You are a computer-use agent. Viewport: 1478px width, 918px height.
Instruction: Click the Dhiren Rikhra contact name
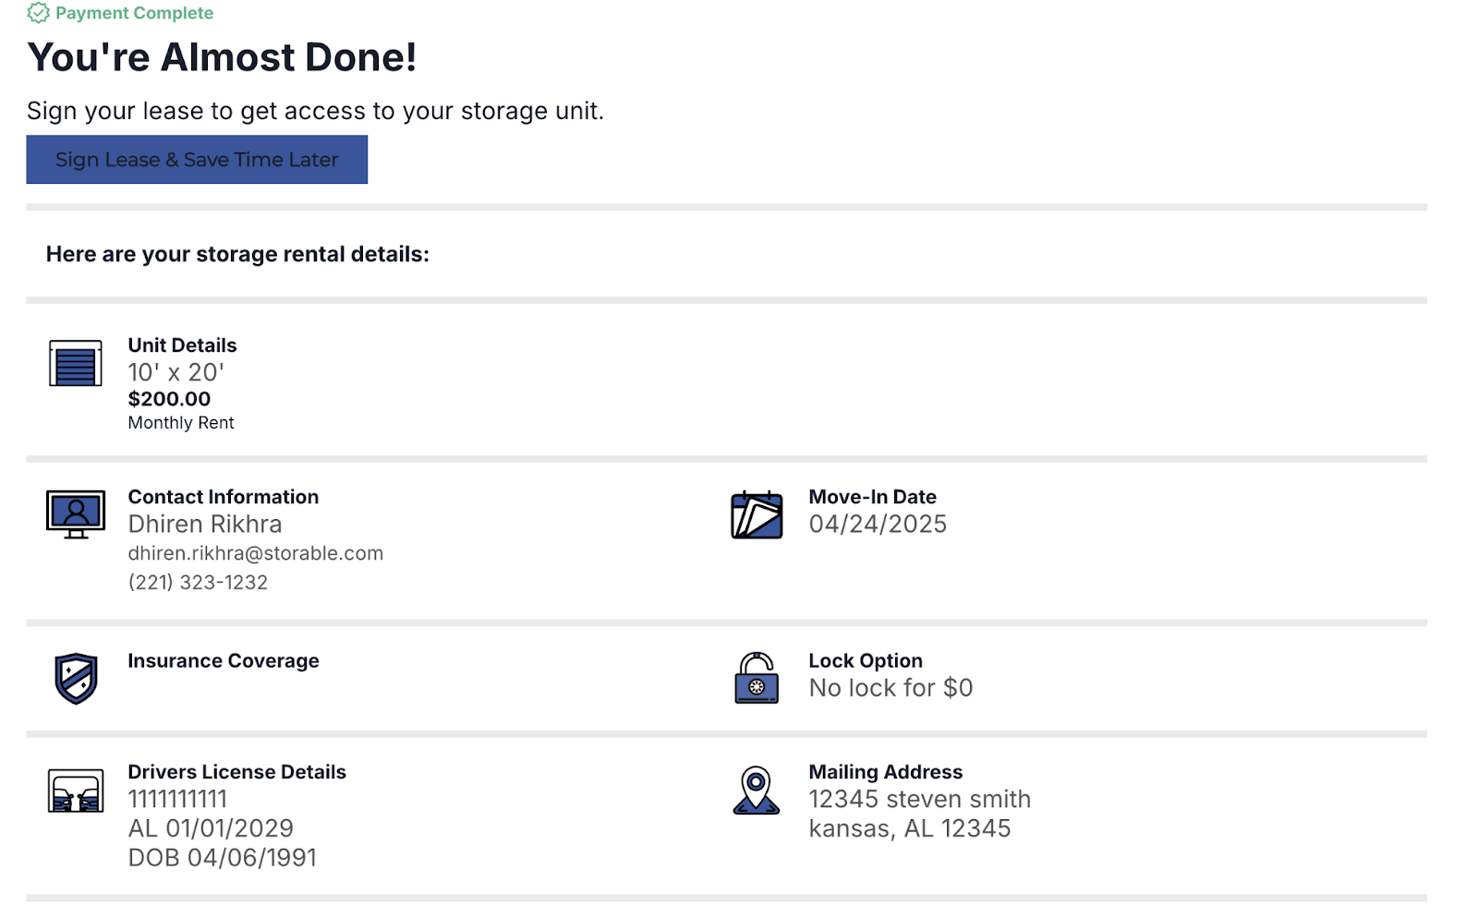[205, 525]
